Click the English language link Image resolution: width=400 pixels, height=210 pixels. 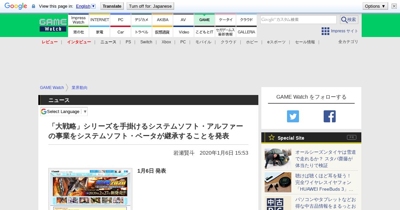tap(83, 6)
